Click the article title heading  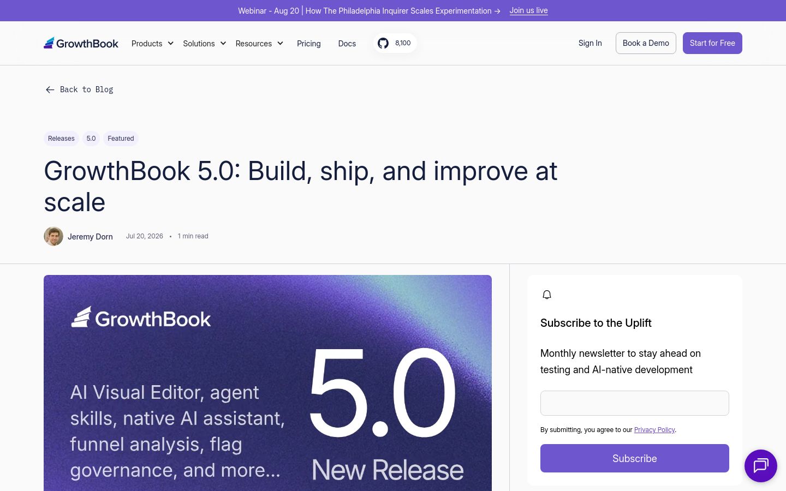tap(301, 187)
